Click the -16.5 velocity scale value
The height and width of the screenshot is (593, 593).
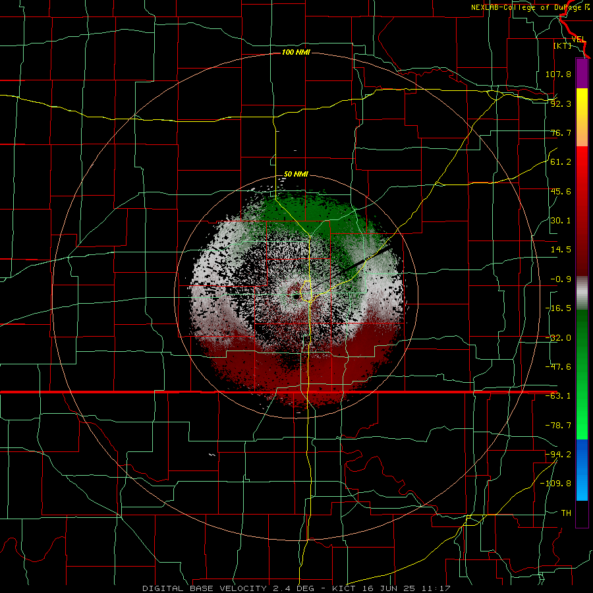click(x=558, y=308)
